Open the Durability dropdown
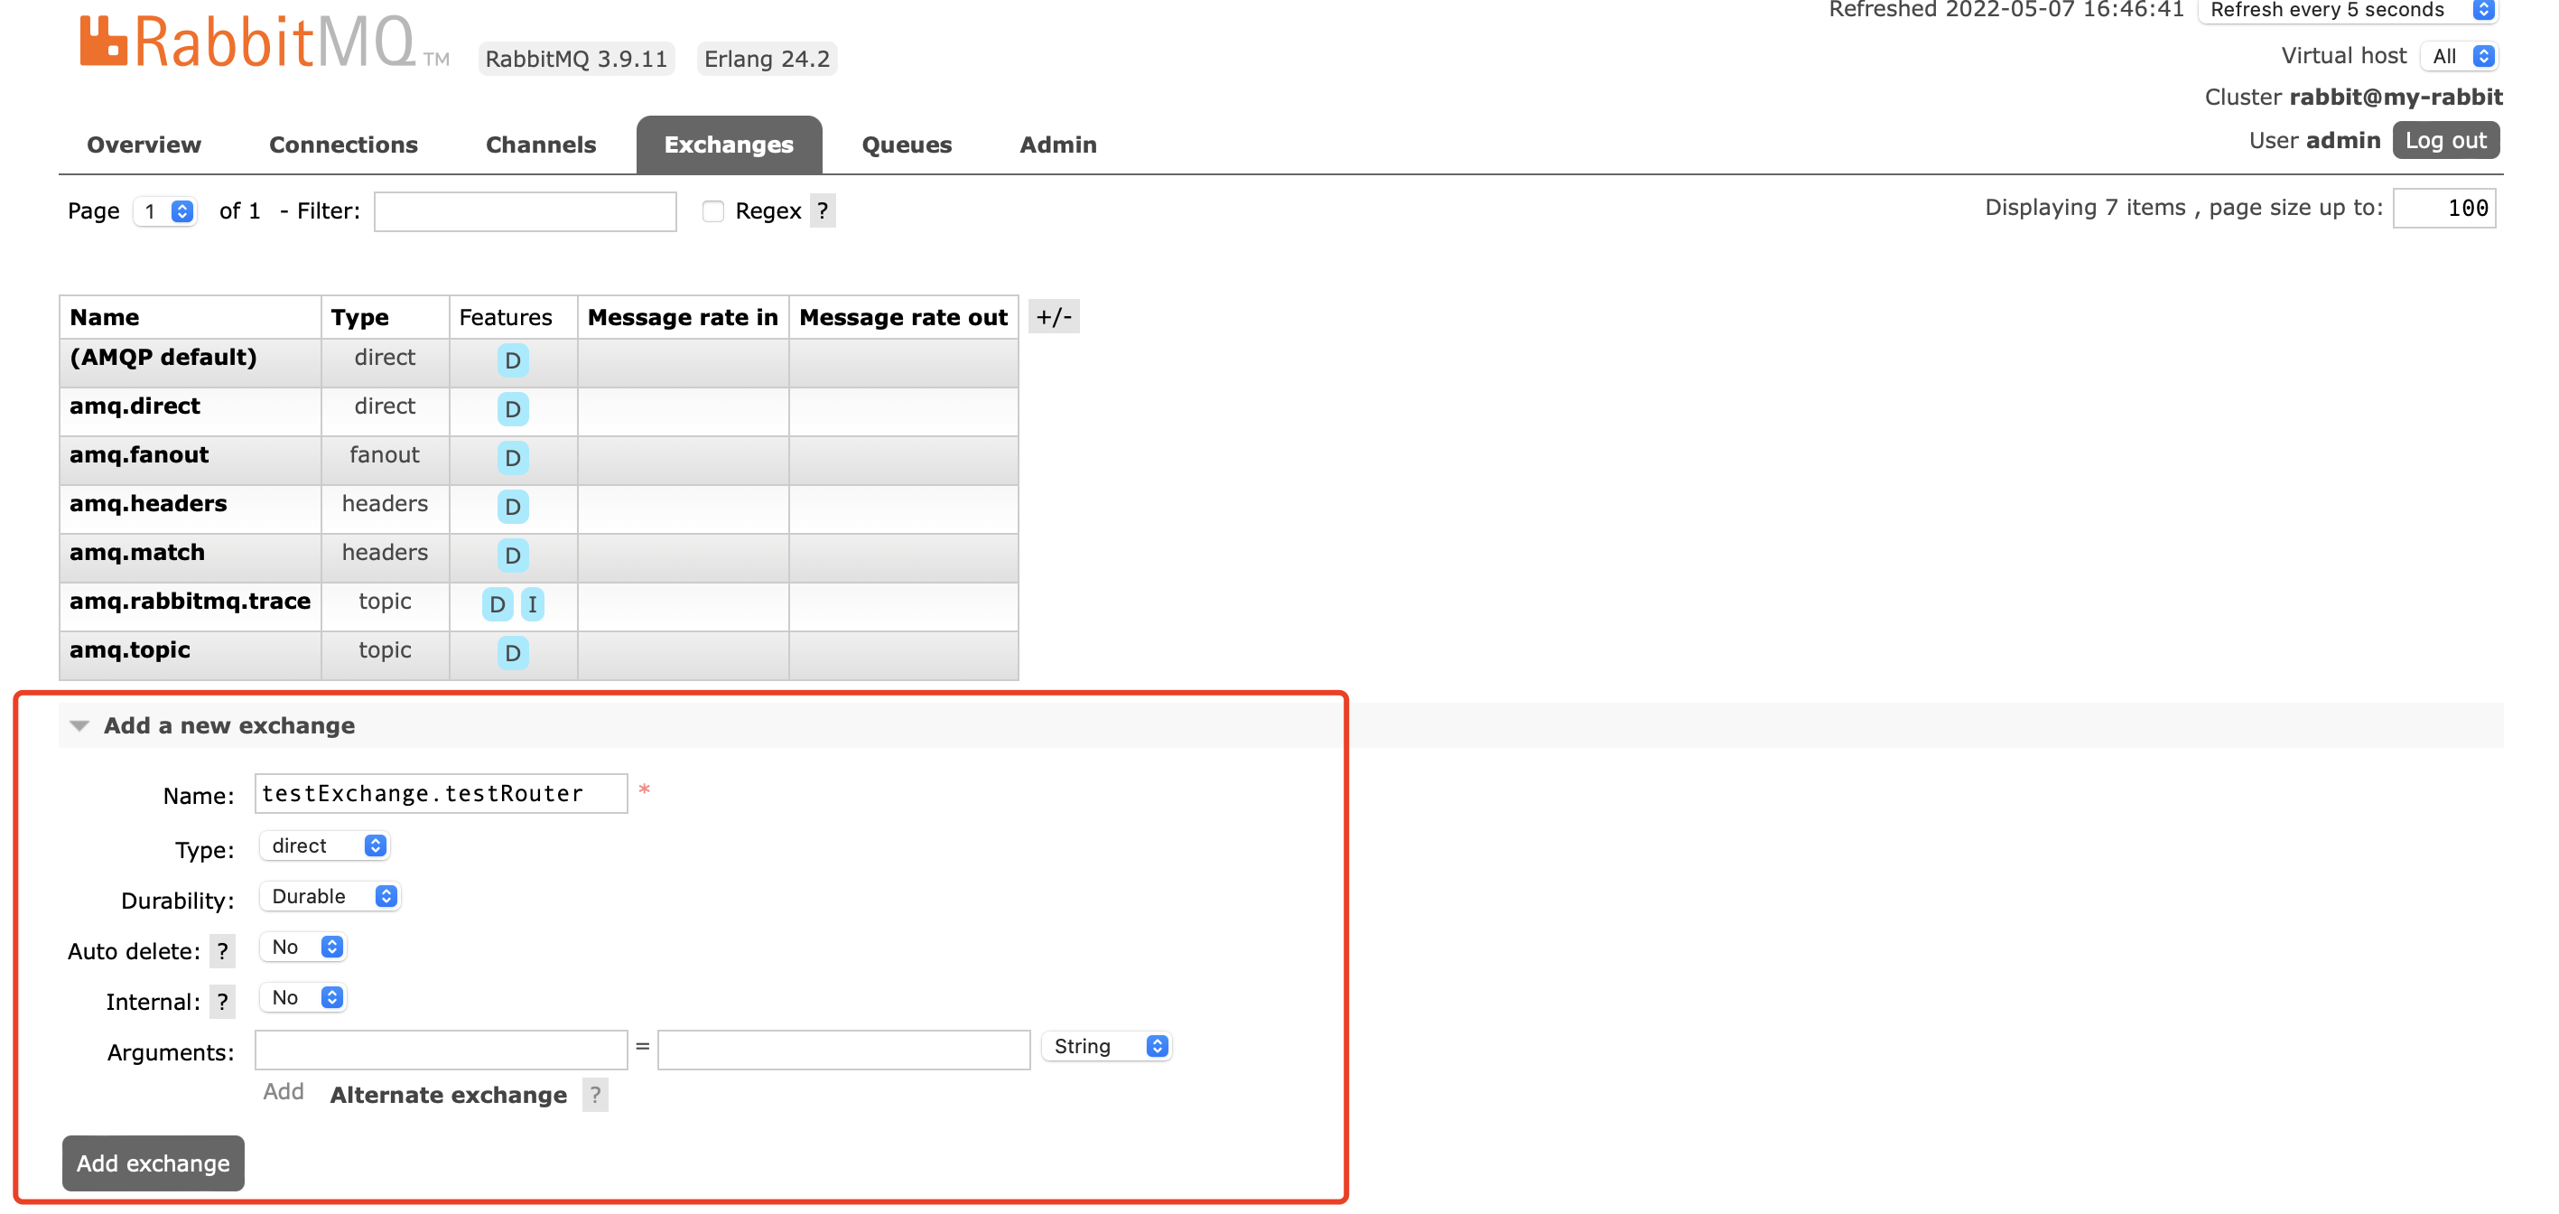The height and width of the screenshot is (1214, 2559). [x=330, y=896]
